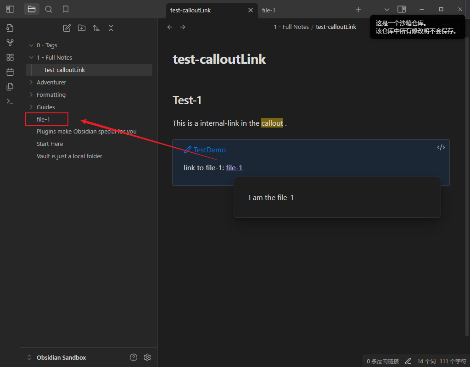Switch to the file-1 tab
This screenshot has width=470, height=367.
click(269, 10)
